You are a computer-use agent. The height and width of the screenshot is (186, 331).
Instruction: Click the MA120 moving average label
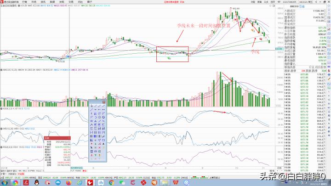click(88, 6)
